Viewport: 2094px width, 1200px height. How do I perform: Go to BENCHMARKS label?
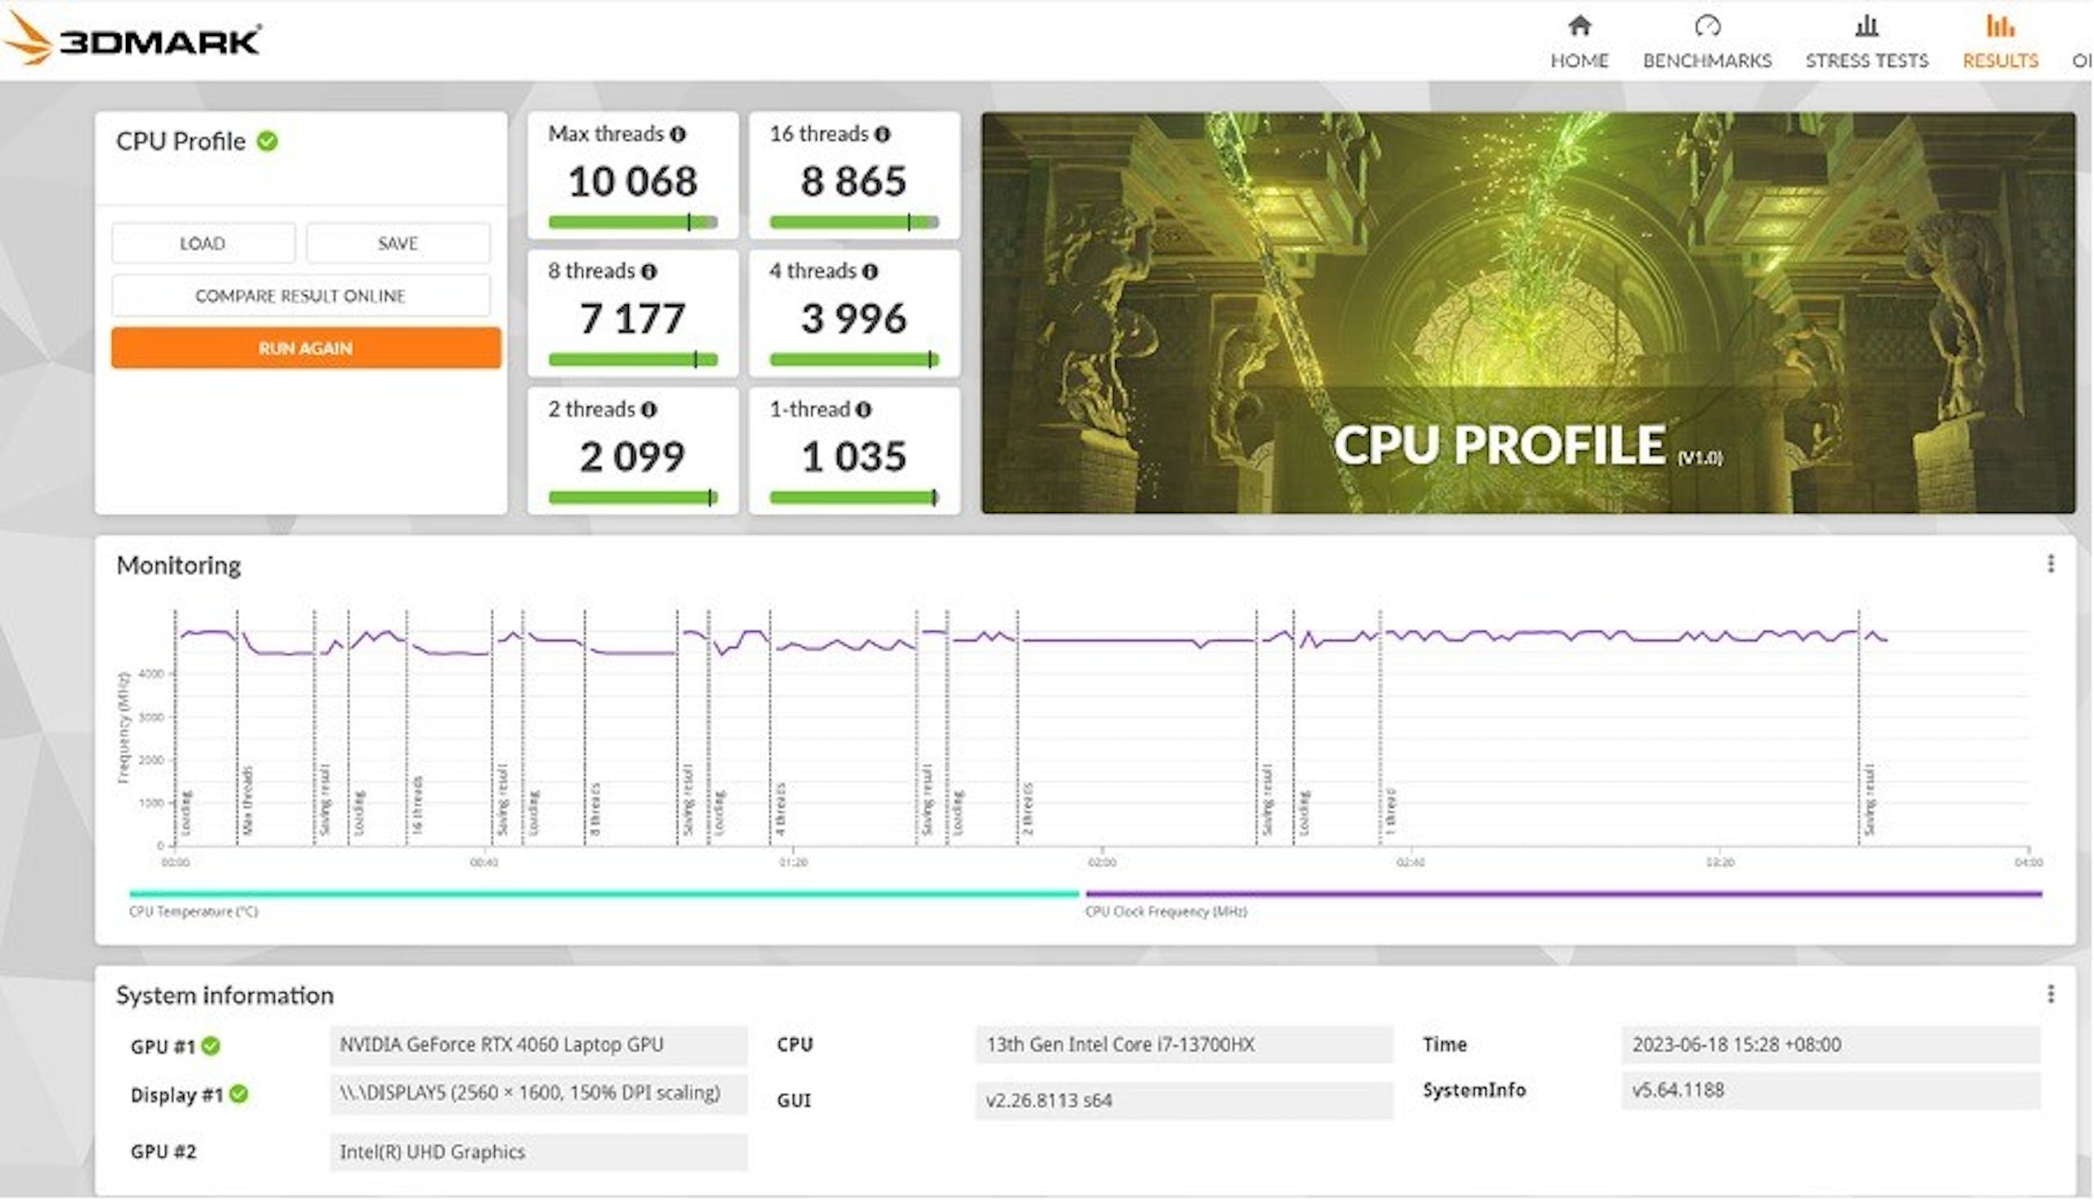[1707, 61]
